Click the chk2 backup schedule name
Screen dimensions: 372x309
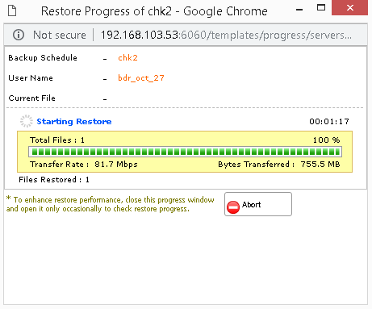[127, 58]
